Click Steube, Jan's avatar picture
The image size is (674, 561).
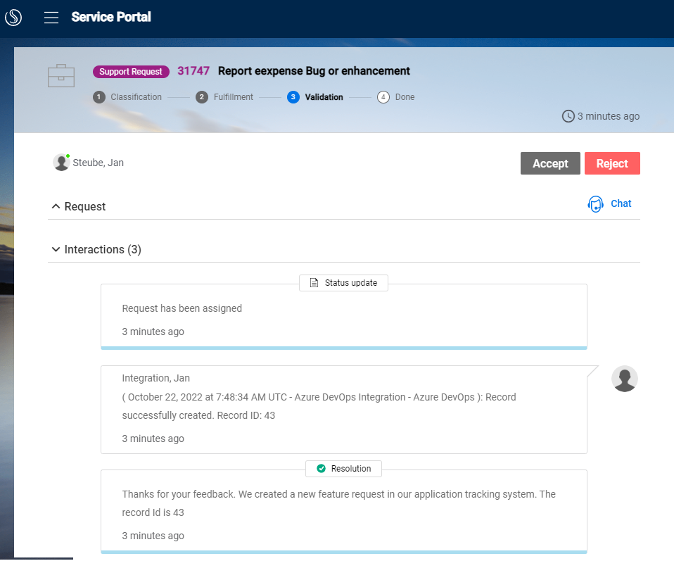click(x=61, y=162)
